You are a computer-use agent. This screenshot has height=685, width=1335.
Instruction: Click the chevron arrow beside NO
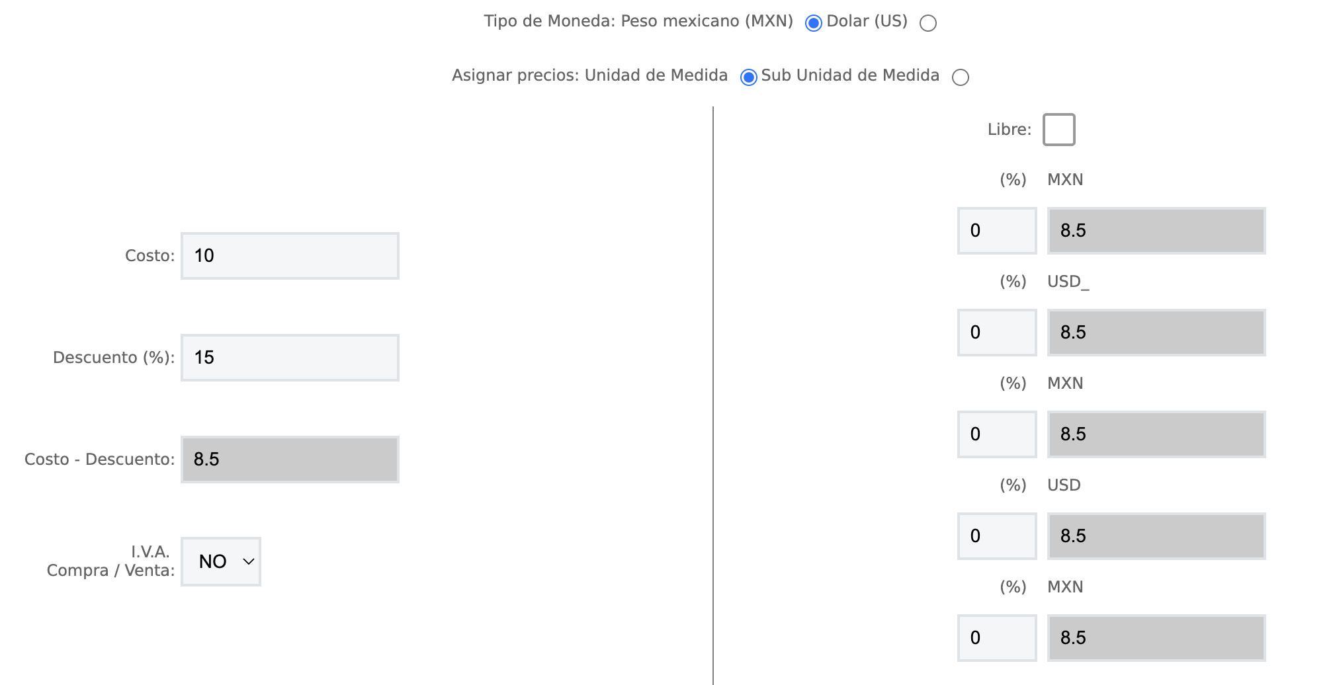[248, 561]
